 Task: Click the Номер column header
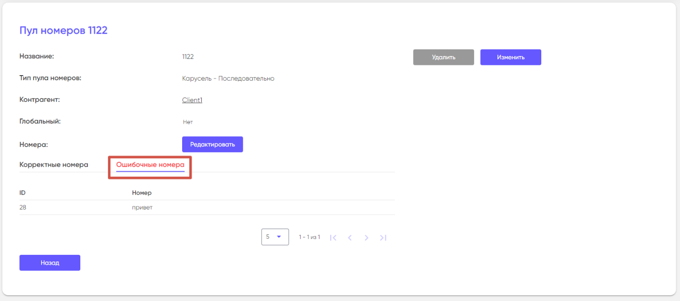click(142, 193)
